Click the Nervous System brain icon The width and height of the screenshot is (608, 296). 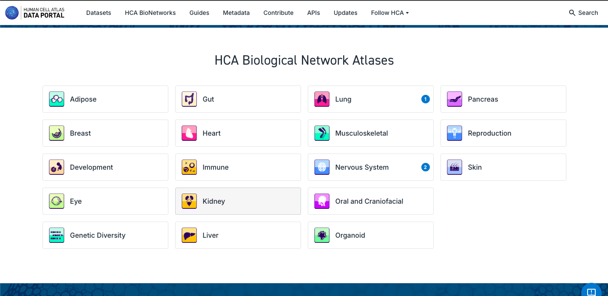pyautogui.click(x=322, y=167)
